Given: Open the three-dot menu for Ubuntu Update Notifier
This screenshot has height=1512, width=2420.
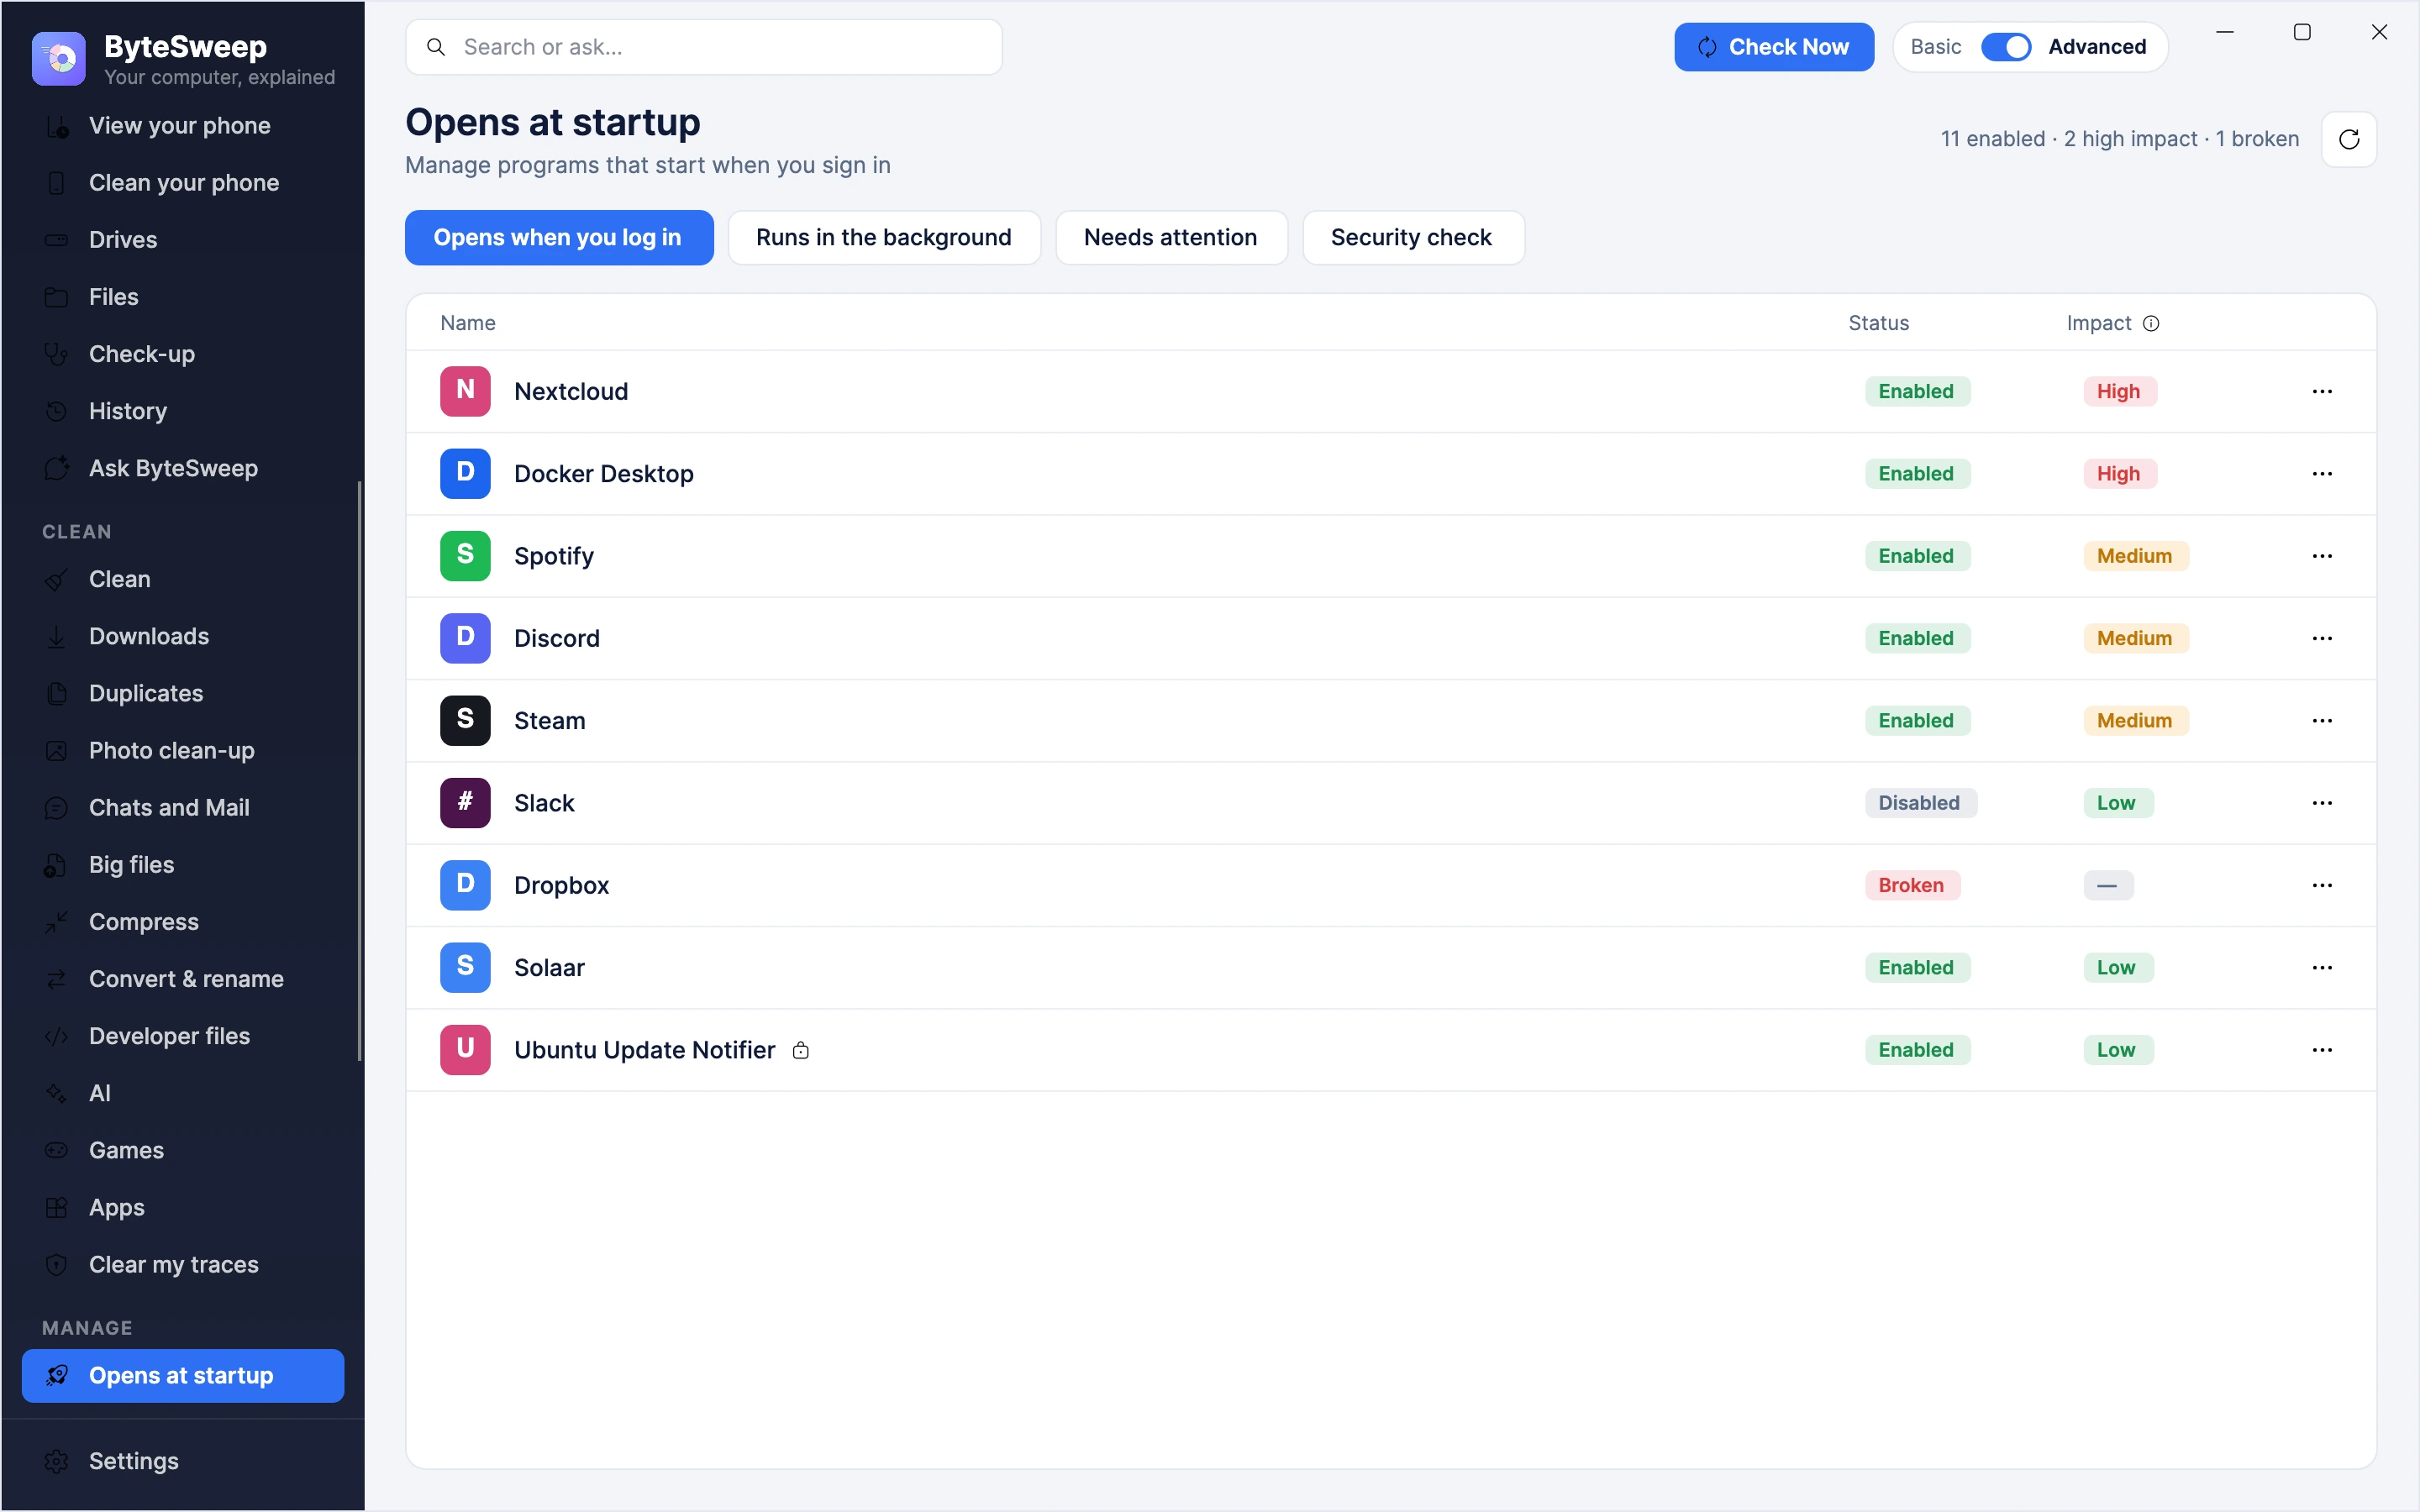Looking at the screenshot, I should [x=2321, y=1050].
